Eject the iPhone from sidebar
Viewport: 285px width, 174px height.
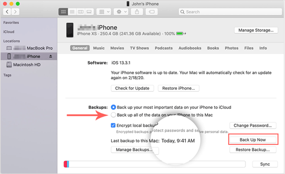[50, 56]
